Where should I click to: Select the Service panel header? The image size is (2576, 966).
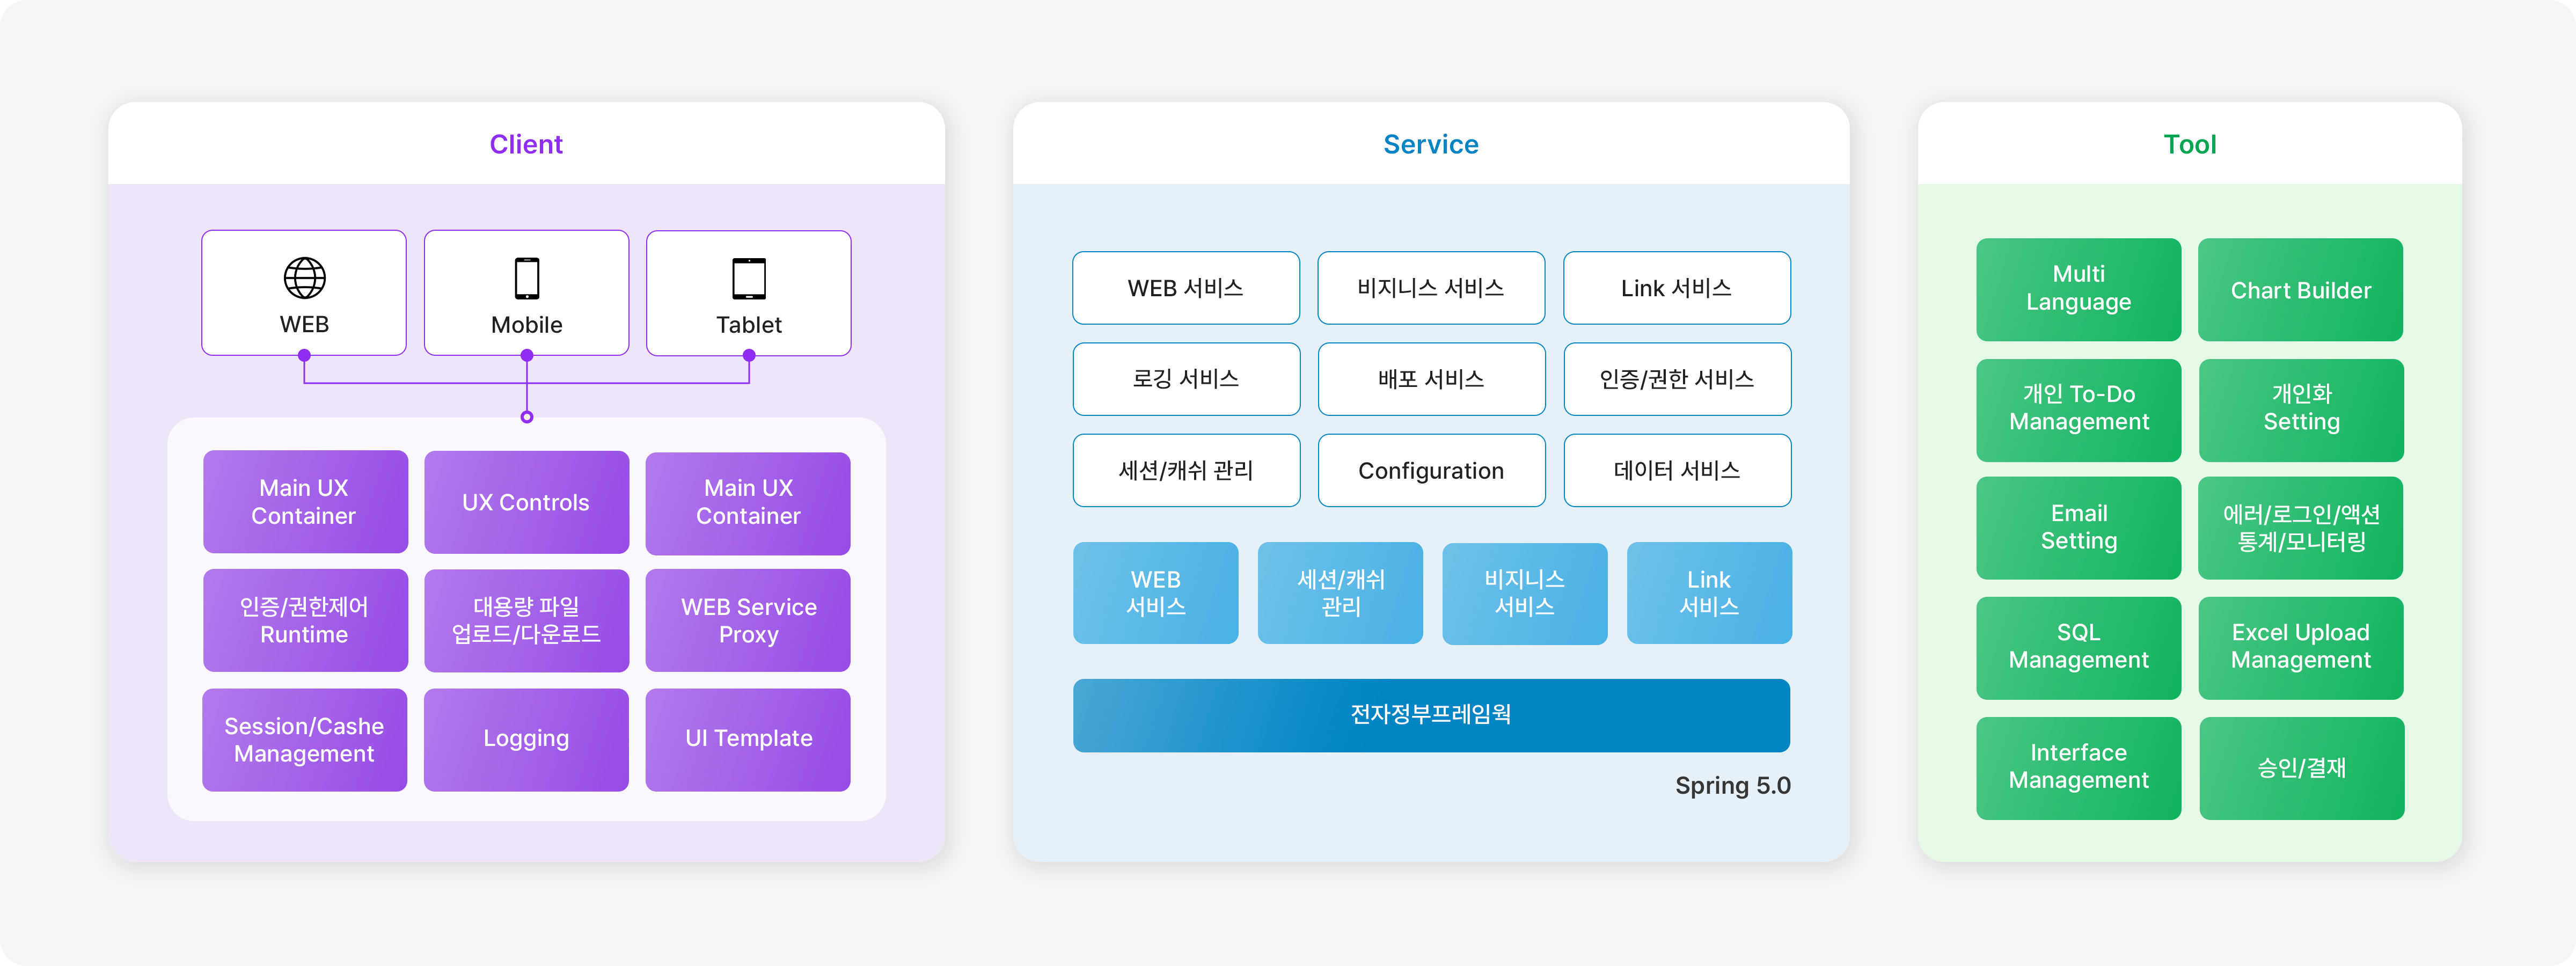(x=1430, y=144)
